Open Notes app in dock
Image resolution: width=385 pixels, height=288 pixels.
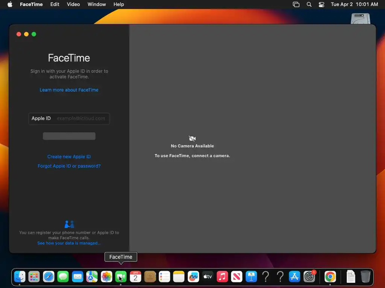click(179, 277)
